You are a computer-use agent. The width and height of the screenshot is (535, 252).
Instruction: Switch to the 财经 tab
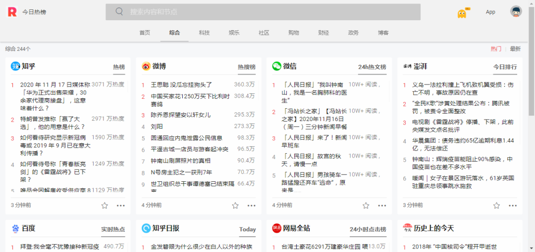323,33
